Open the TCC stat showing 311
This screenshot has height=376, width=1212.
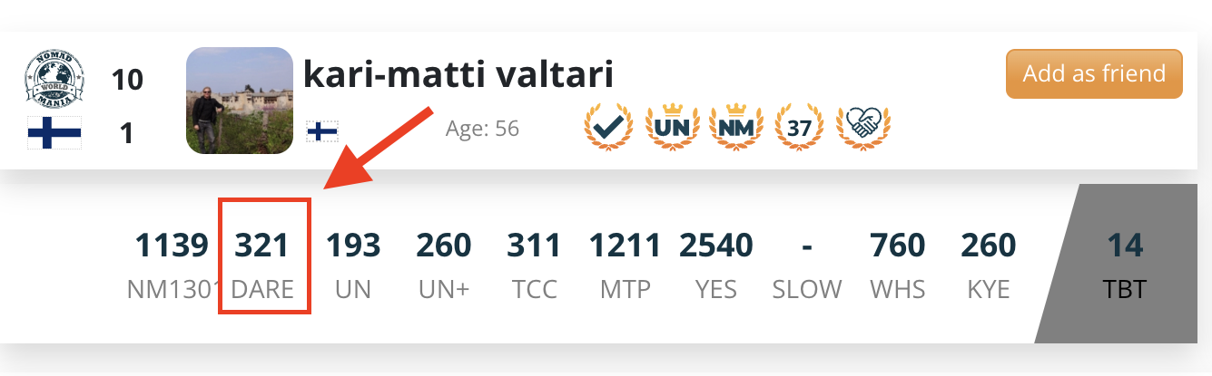point(535,264)
